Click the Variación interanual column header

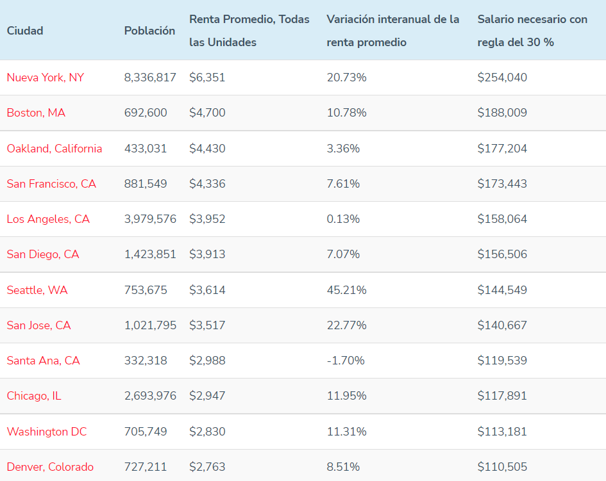coord(392,31)
